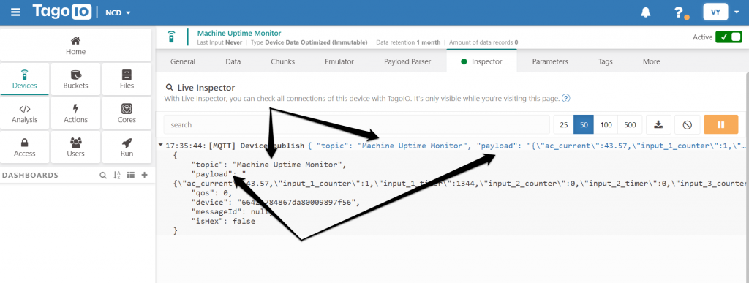Screen dimensions: 749x283
Task: Open the Files section
Action: (127, 79)
